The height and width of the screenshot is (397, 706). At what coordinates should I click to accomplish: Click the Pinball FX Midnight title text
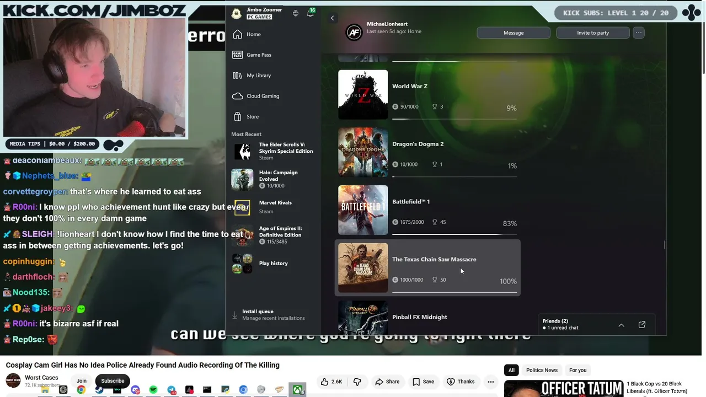click(420, 317)
